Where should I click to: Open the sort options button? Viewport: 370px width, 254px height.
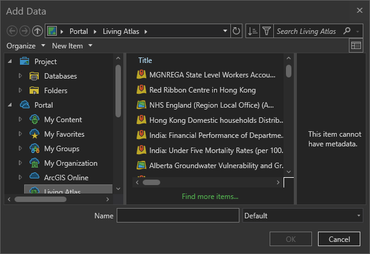tap(253, 31)
